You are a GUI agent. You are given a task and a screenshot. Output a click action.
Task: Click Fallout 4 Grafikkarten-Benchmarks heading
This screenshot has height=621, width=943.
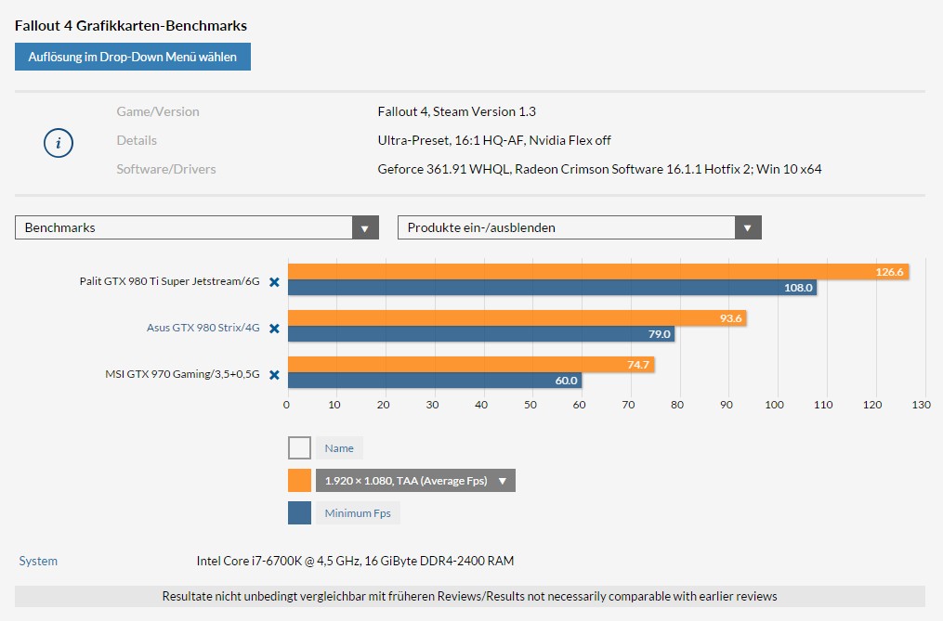point(131,26)
